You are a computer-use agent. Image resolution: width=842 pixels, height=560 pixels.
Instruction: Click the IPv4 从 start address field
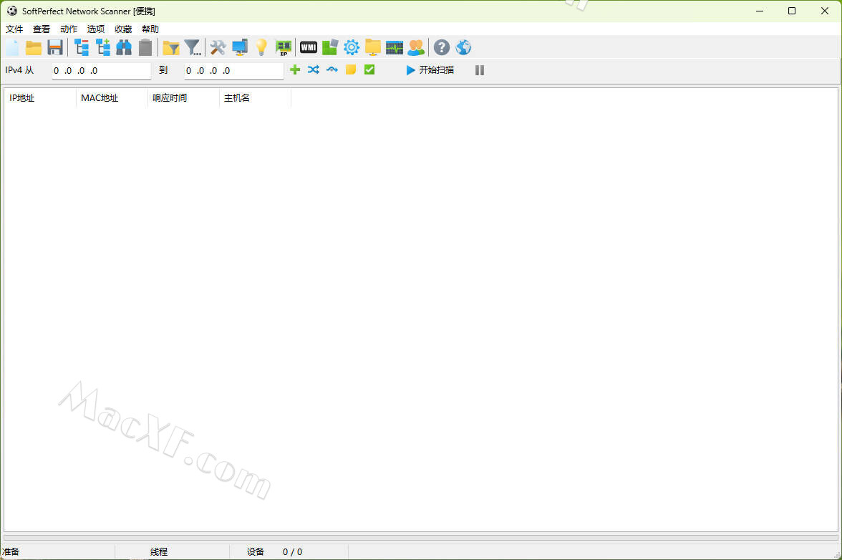(x=102, y=71)
